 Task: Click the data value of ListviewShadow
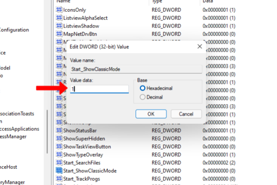click(x=219, y=26)
